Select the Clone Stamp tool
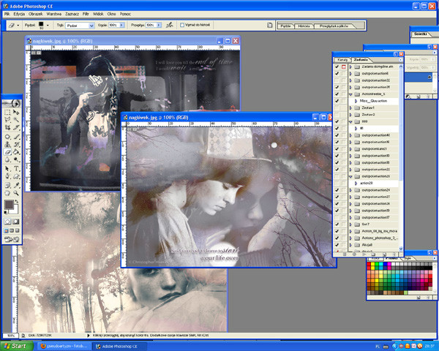 (x=7, y=145)
